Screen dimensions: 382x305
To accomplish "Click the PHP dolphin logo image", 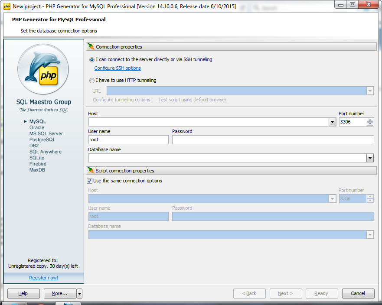I will tap(43, 69).
